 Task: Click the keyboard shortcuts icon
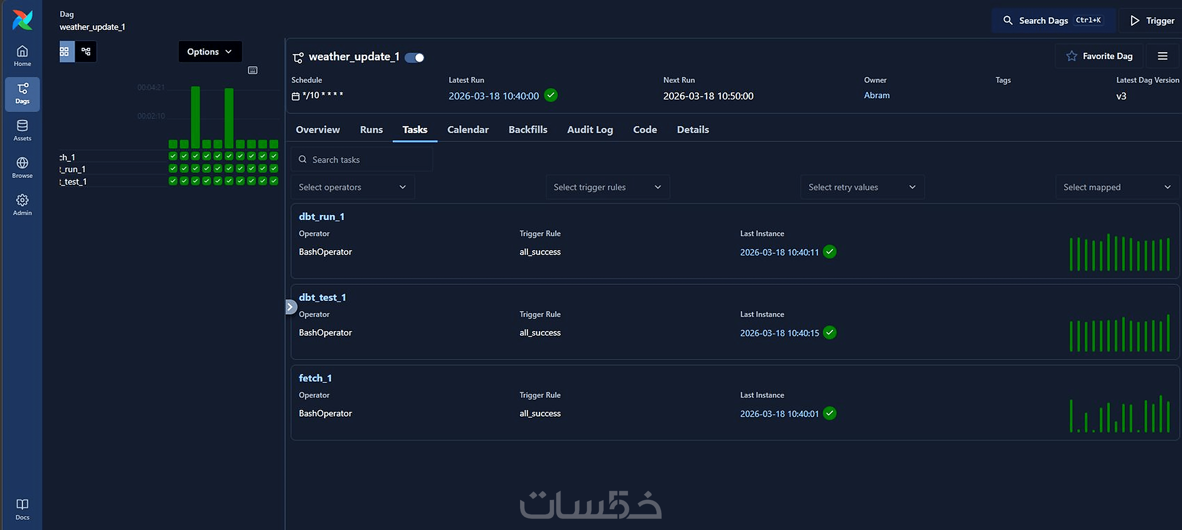252,70
